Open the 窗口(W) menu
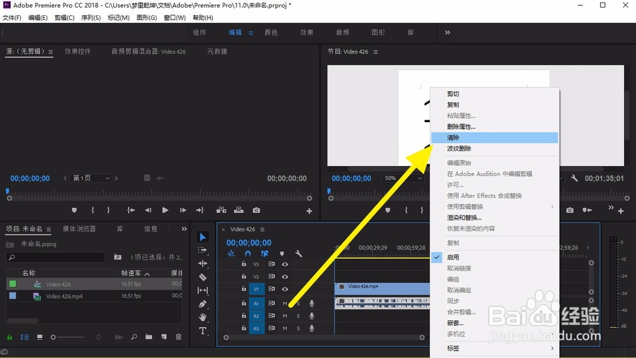Screen dimensions: 636x358 pyautogui.click(x=174, y=17)
